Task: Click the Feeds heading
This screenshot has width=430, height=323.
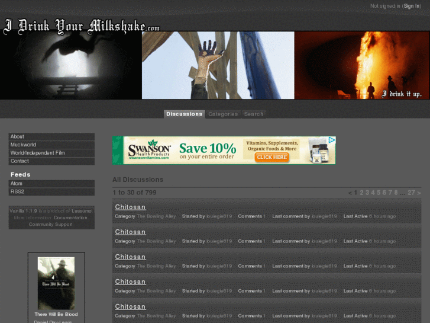Action: pyautogui.click(x=20, y=175)
